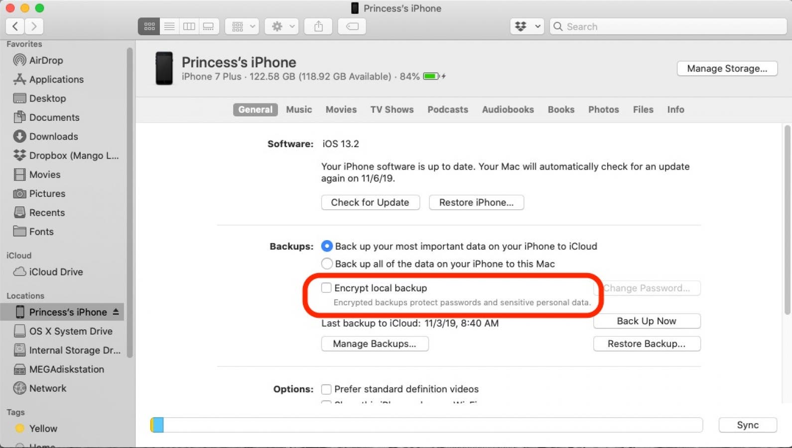Switch to icon view in toolbar

[x=149, y=26]
